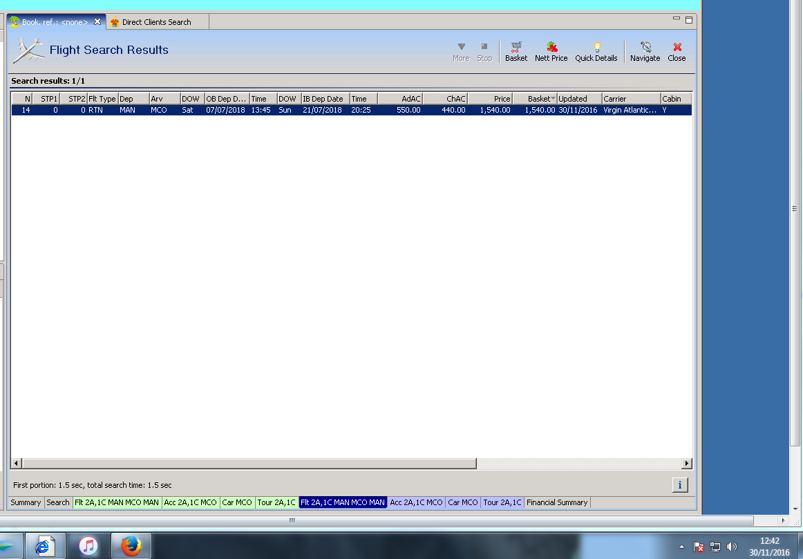
Task: Sort by the Flt Type column header
Action: click(102, 99)
